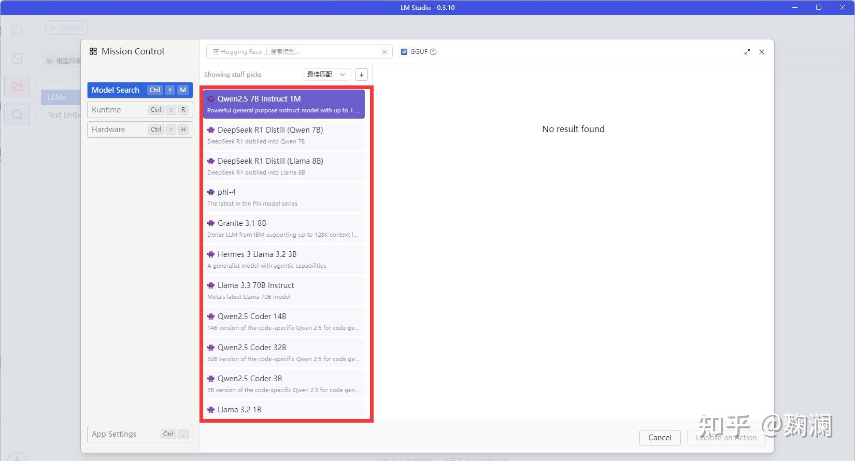The height and width of the screenshot is (461, 855).
Task: Click the Llama 3.3 70B Instruct icon
Action: point(211,285)
